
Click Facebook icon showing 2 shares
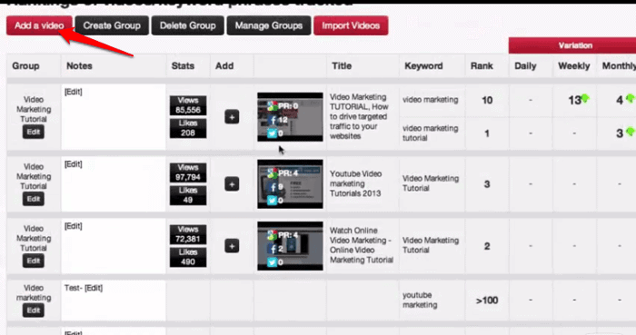273,249
